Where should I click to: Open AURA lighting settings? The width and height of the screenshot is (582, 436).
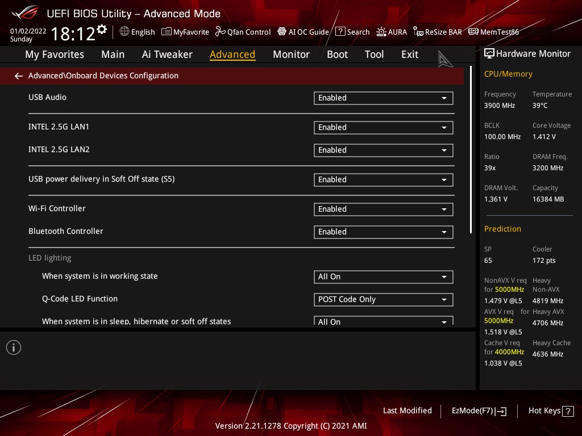point(392,32)
